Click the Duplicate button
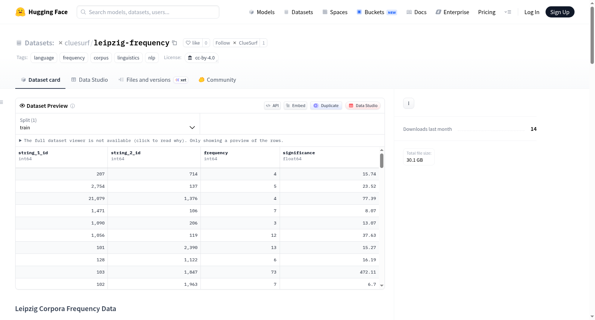Image resolution: width=595 pixels, height=320 pixels. click(326, 106)
